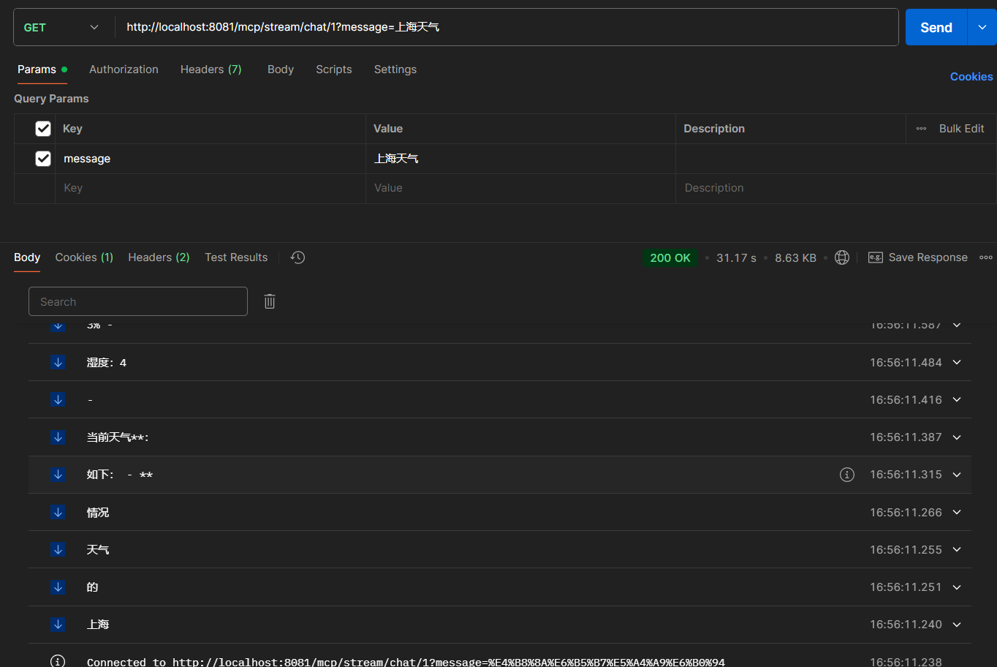Expand message at 16:56:11.240

[957, 624]
